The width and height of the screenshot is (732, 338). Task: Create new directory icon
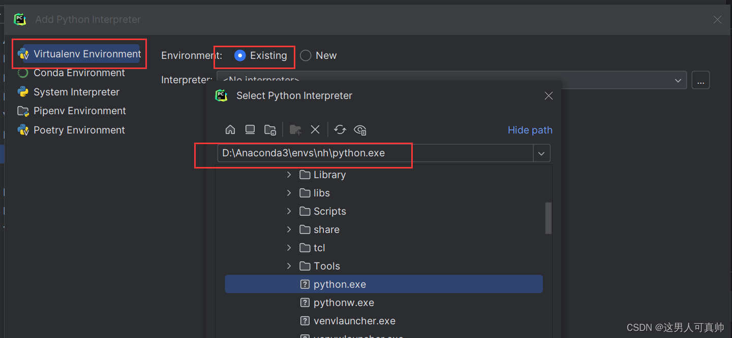295,130
